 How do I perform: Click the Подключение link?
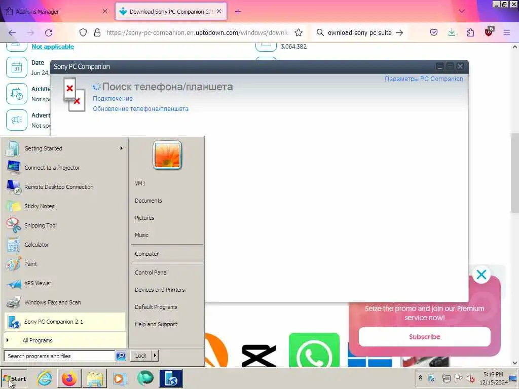(x=113, y=99)
